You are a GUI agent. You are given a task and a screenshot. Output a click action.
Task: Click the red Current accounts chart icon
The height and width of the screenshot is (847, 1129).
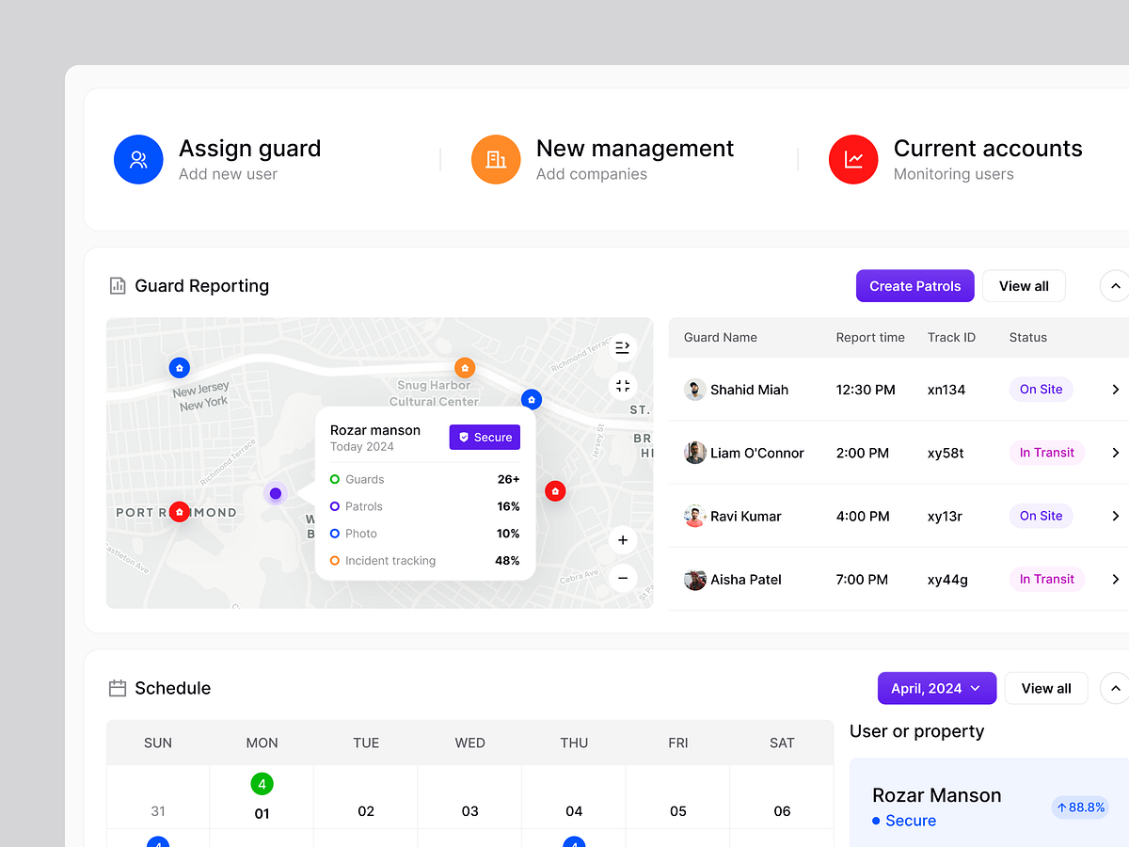(x=853, y=159)
